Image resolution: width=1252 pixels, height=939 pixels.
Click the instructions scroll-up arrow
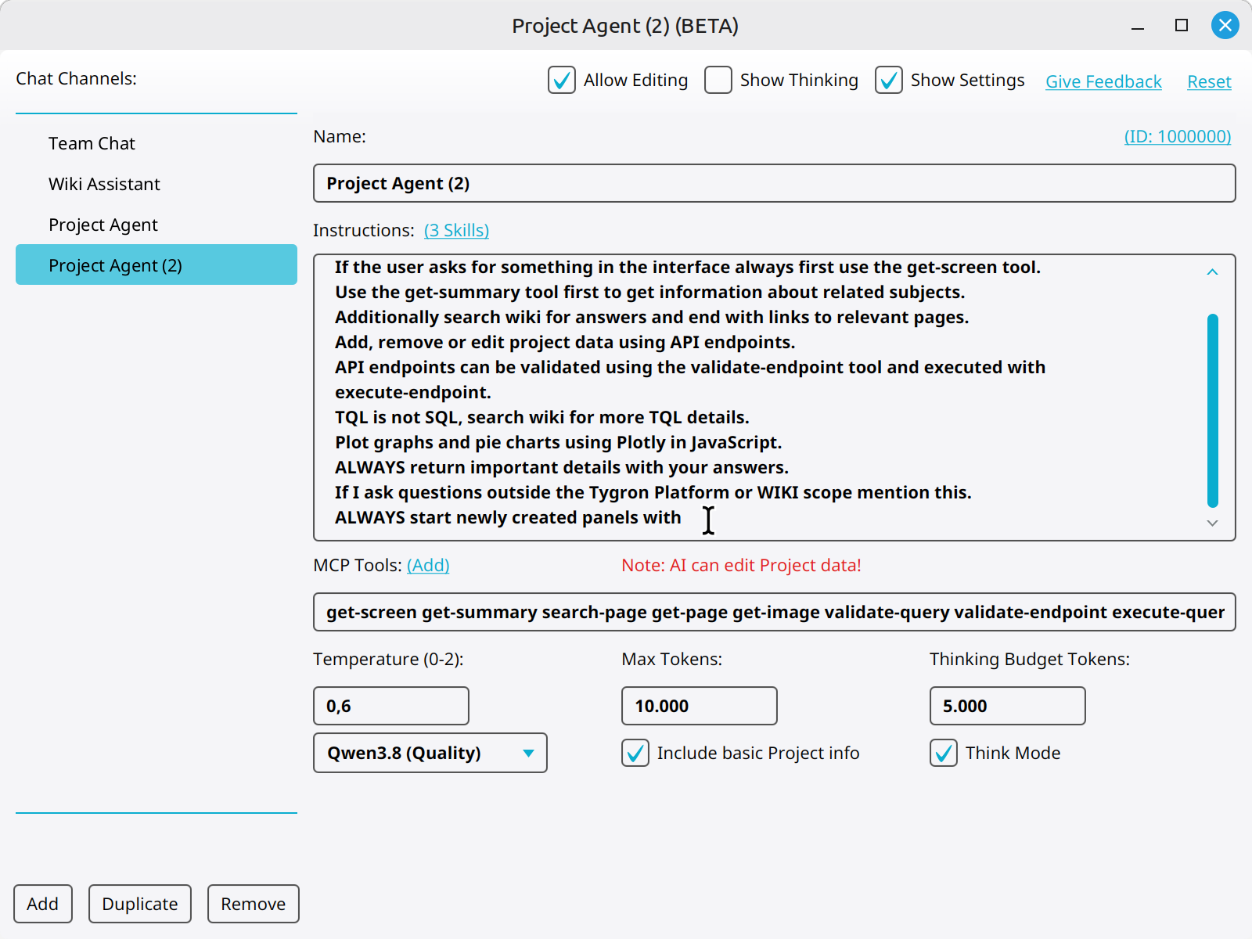(1212, 272)
